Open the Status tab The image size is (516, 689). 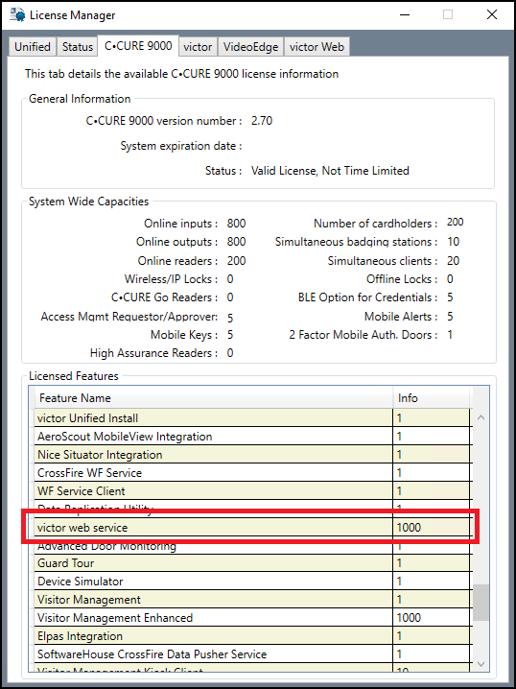[x=78, y=47]
